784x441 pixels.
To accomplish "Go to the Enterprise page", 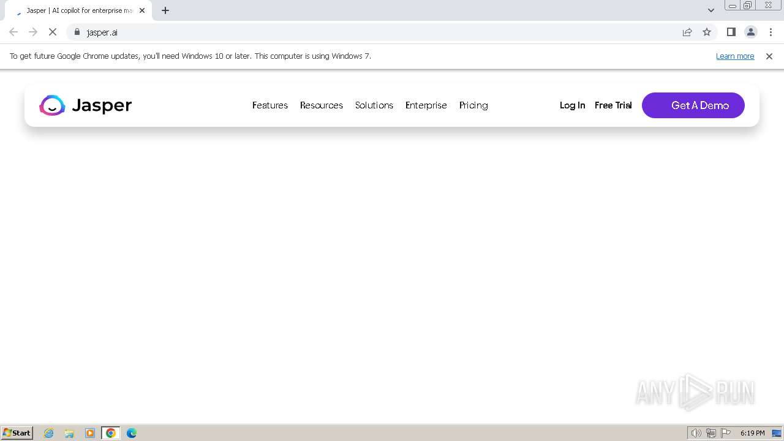I will click(x=426, y=105).
